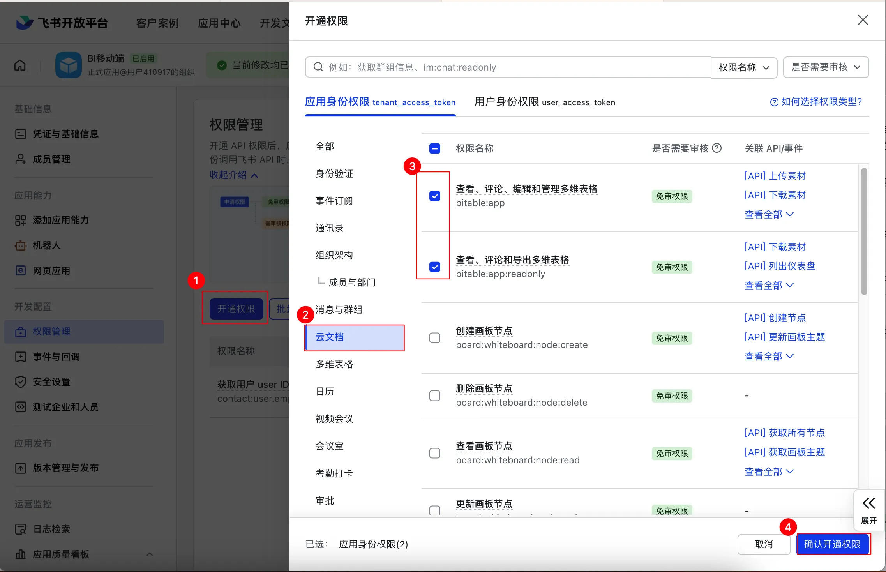Select 多维表格 in the category list
The height and width of the screenshot is (572, 886).
point(334,364)
